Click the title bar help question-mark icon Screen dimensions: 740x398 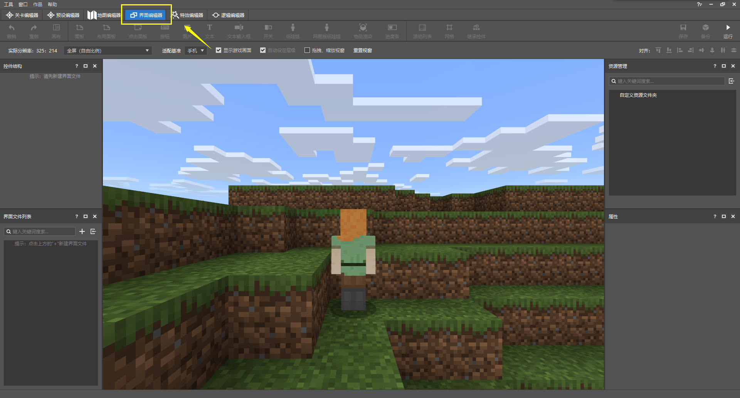point(699,4)
